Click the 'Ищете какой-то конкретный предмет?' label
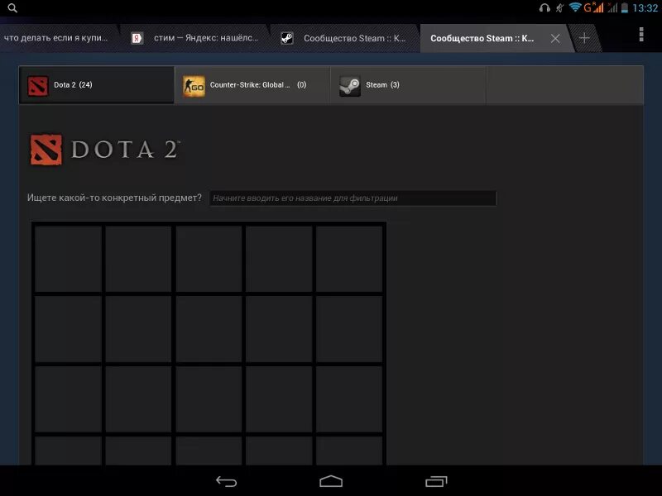 [114, 198]
